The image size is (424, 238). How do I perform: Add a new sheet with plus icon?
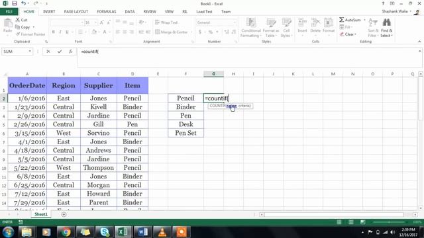[64, 214]
